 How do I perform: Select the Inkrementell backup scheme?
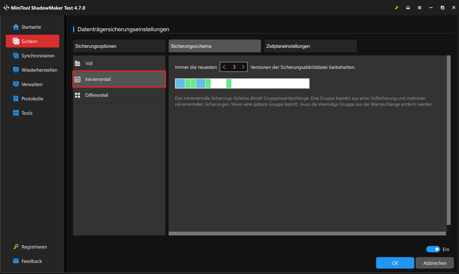pos(119,79)
